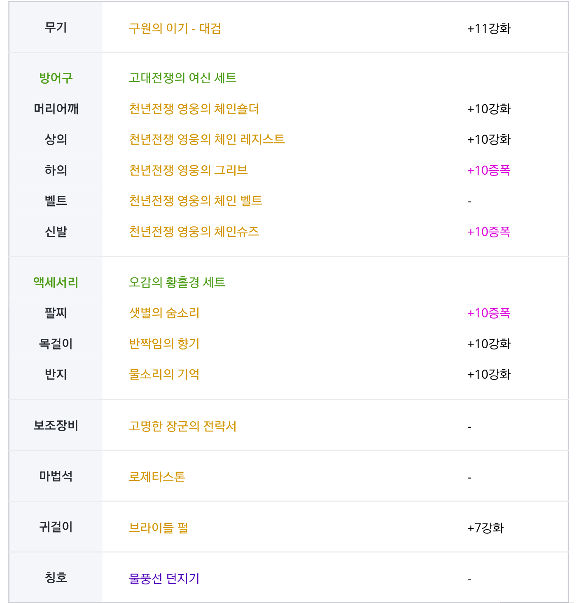
Task: Select the 물풍선 던지기 title
Action: (164, 579)
